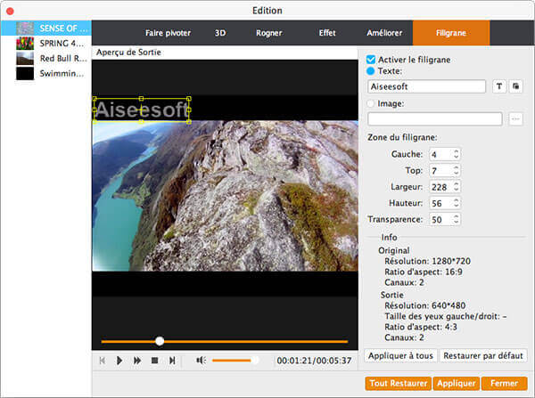Click the fast-forward playback icon

click(x=136, y=361)
